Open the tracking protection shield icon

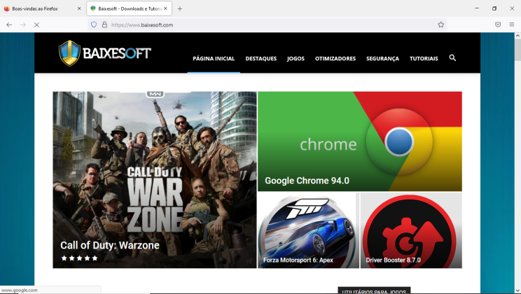click(94, 24)
